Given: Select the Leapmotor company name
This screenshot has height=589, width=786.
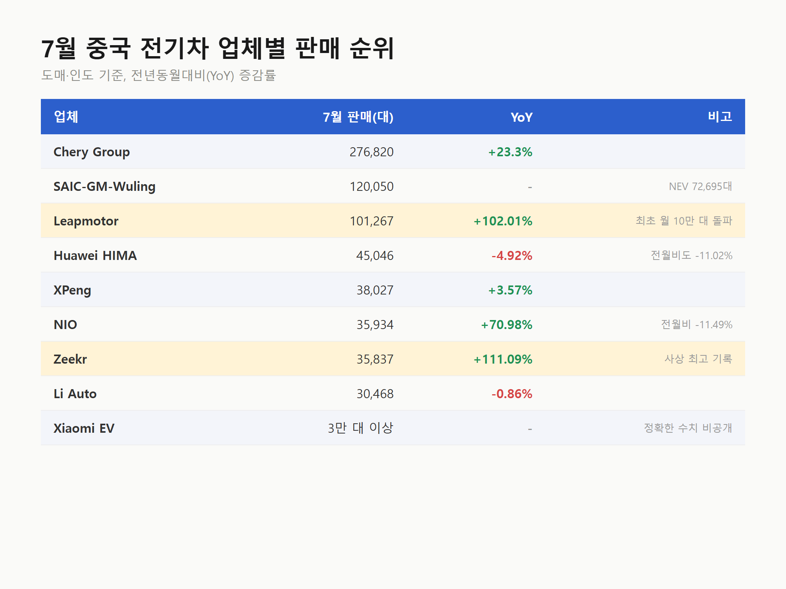Looking at the screenshot, I should 86,221.
